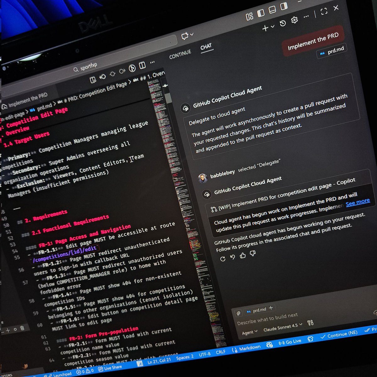This screenshot has height=377, width=377.
Task: Focus the Describe what to build next field
Action: [267, 319]
